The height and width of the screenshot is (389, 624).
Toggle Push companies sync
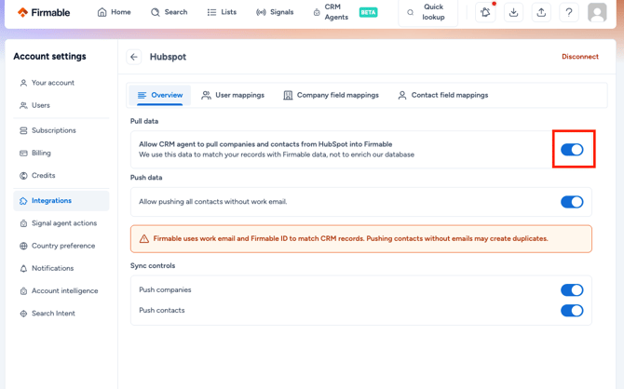pyautogui.click(x=572, y=290)
